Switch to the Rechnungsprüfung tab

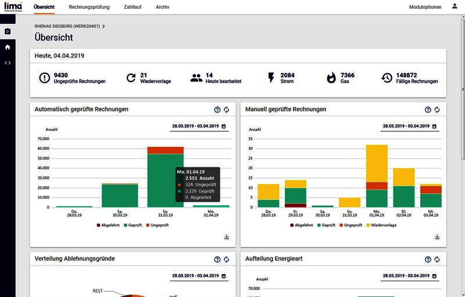88,6
